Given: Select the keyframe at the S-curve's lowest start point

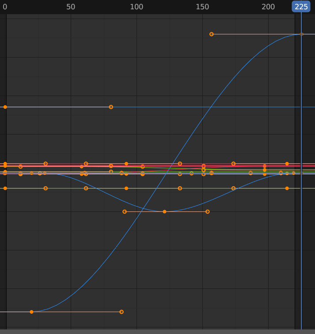Looking at the screenshot, I should click(x=31, y=312).
